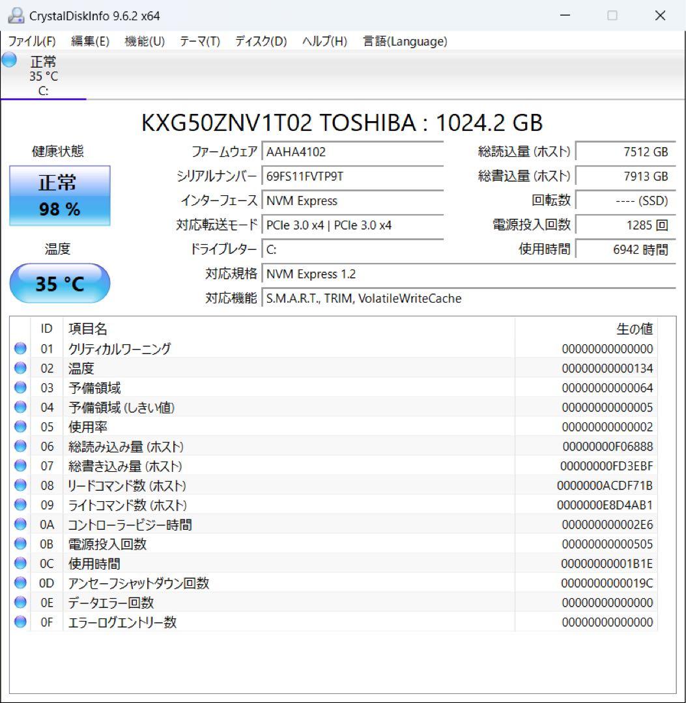Image resolution: width=686 pixels, height=703 pixels.
Task: Click the blue LED beside クリティカルワーニング
Action: (20, 348)
